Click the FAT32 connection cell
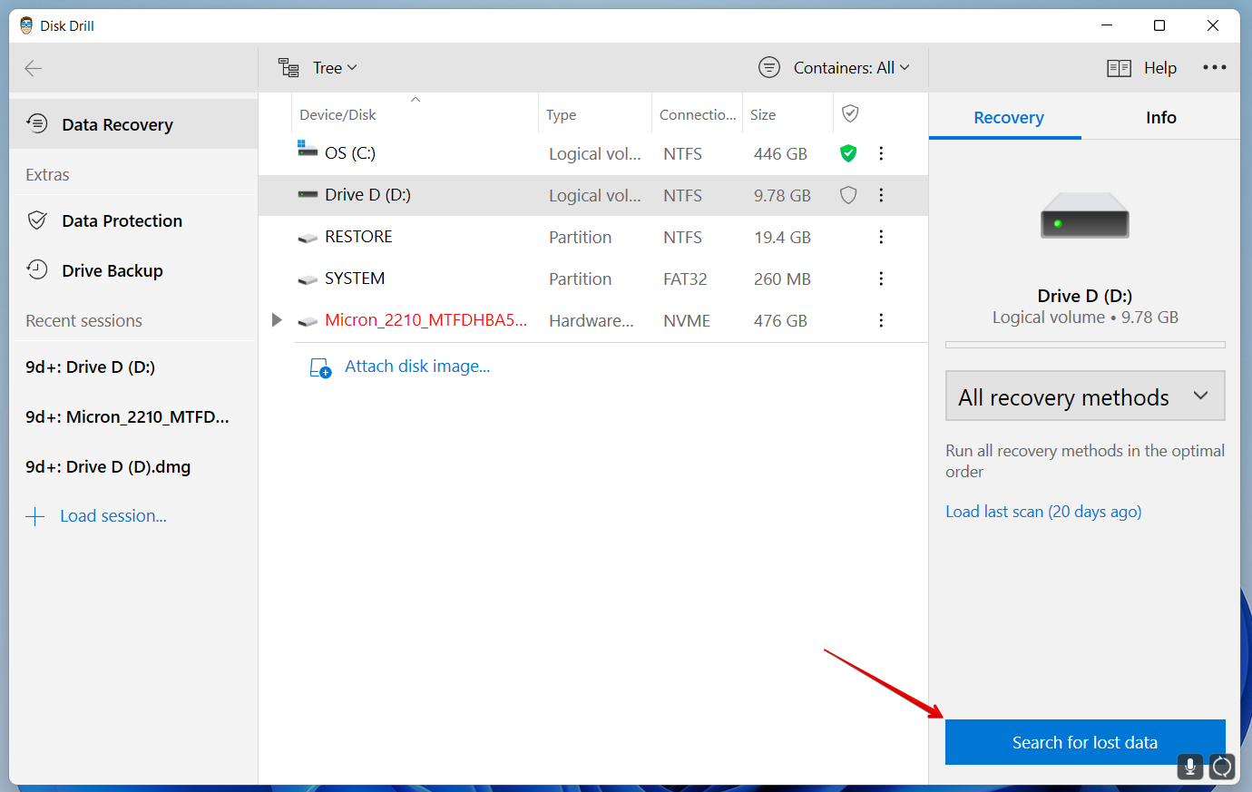The width and height of the screenshot is (1252, 792). 685,279
